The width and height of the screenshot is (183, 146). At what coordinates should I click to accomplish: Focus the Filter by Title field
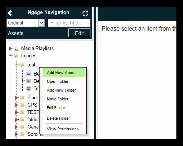click(x=69, y=23)
